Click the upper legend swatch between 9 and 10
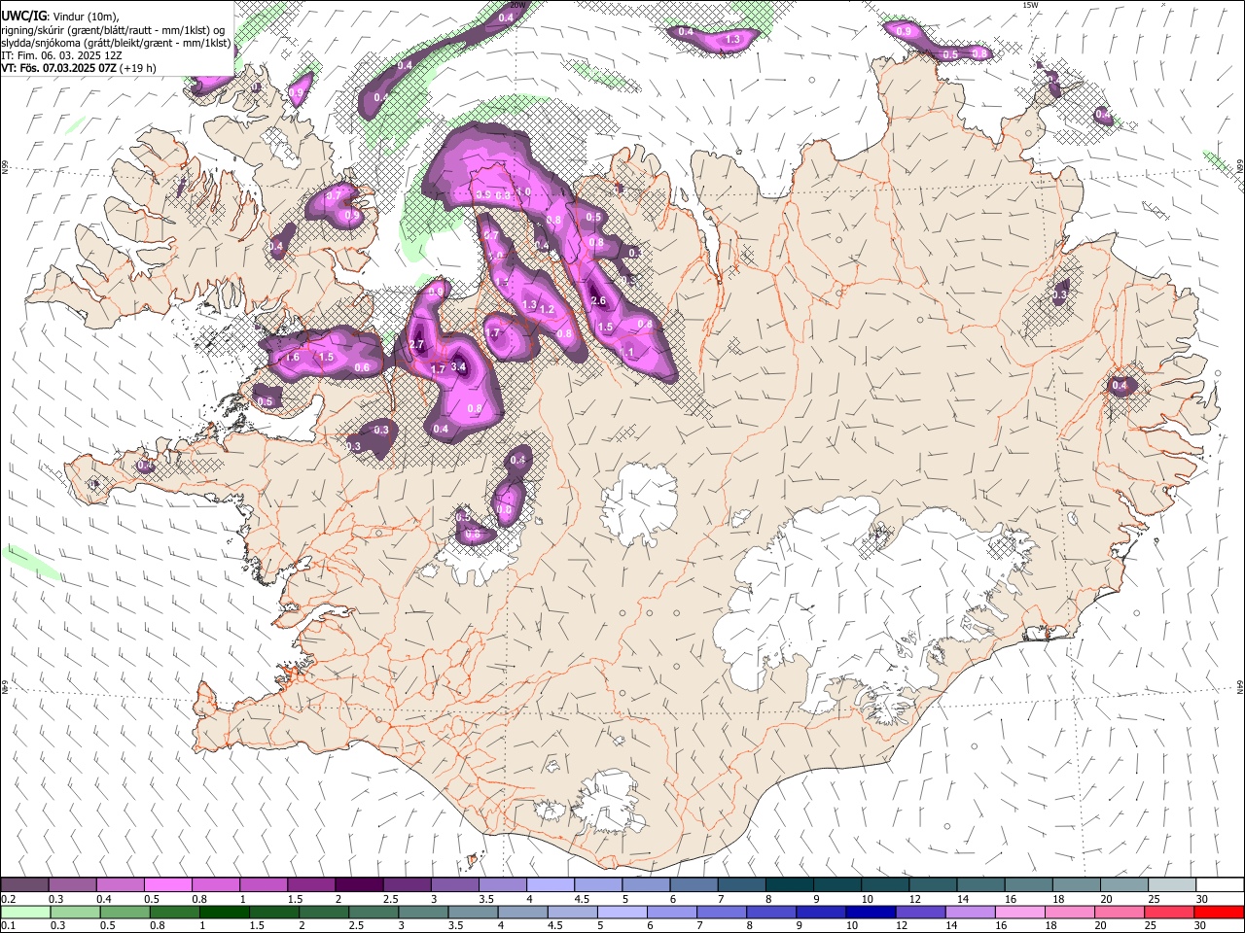1245x933 pixels. [x=837, y=884]
